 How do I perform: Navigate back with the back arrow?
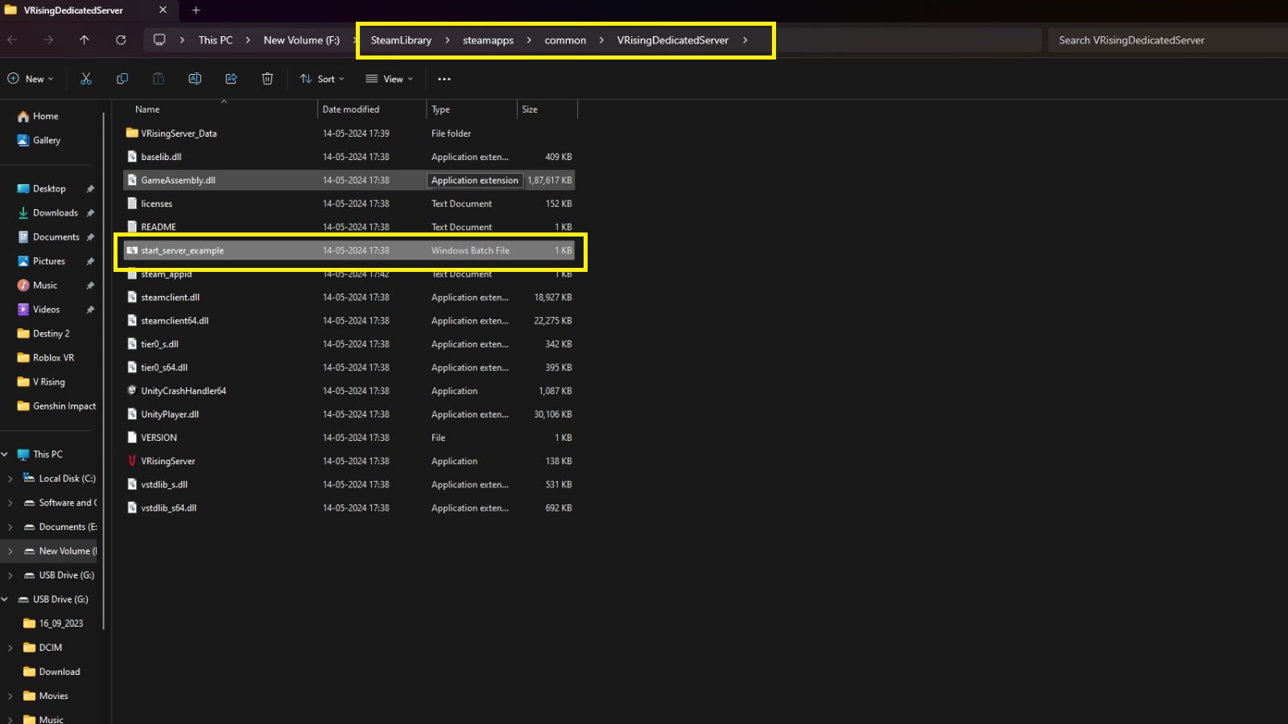coord(13,39)
